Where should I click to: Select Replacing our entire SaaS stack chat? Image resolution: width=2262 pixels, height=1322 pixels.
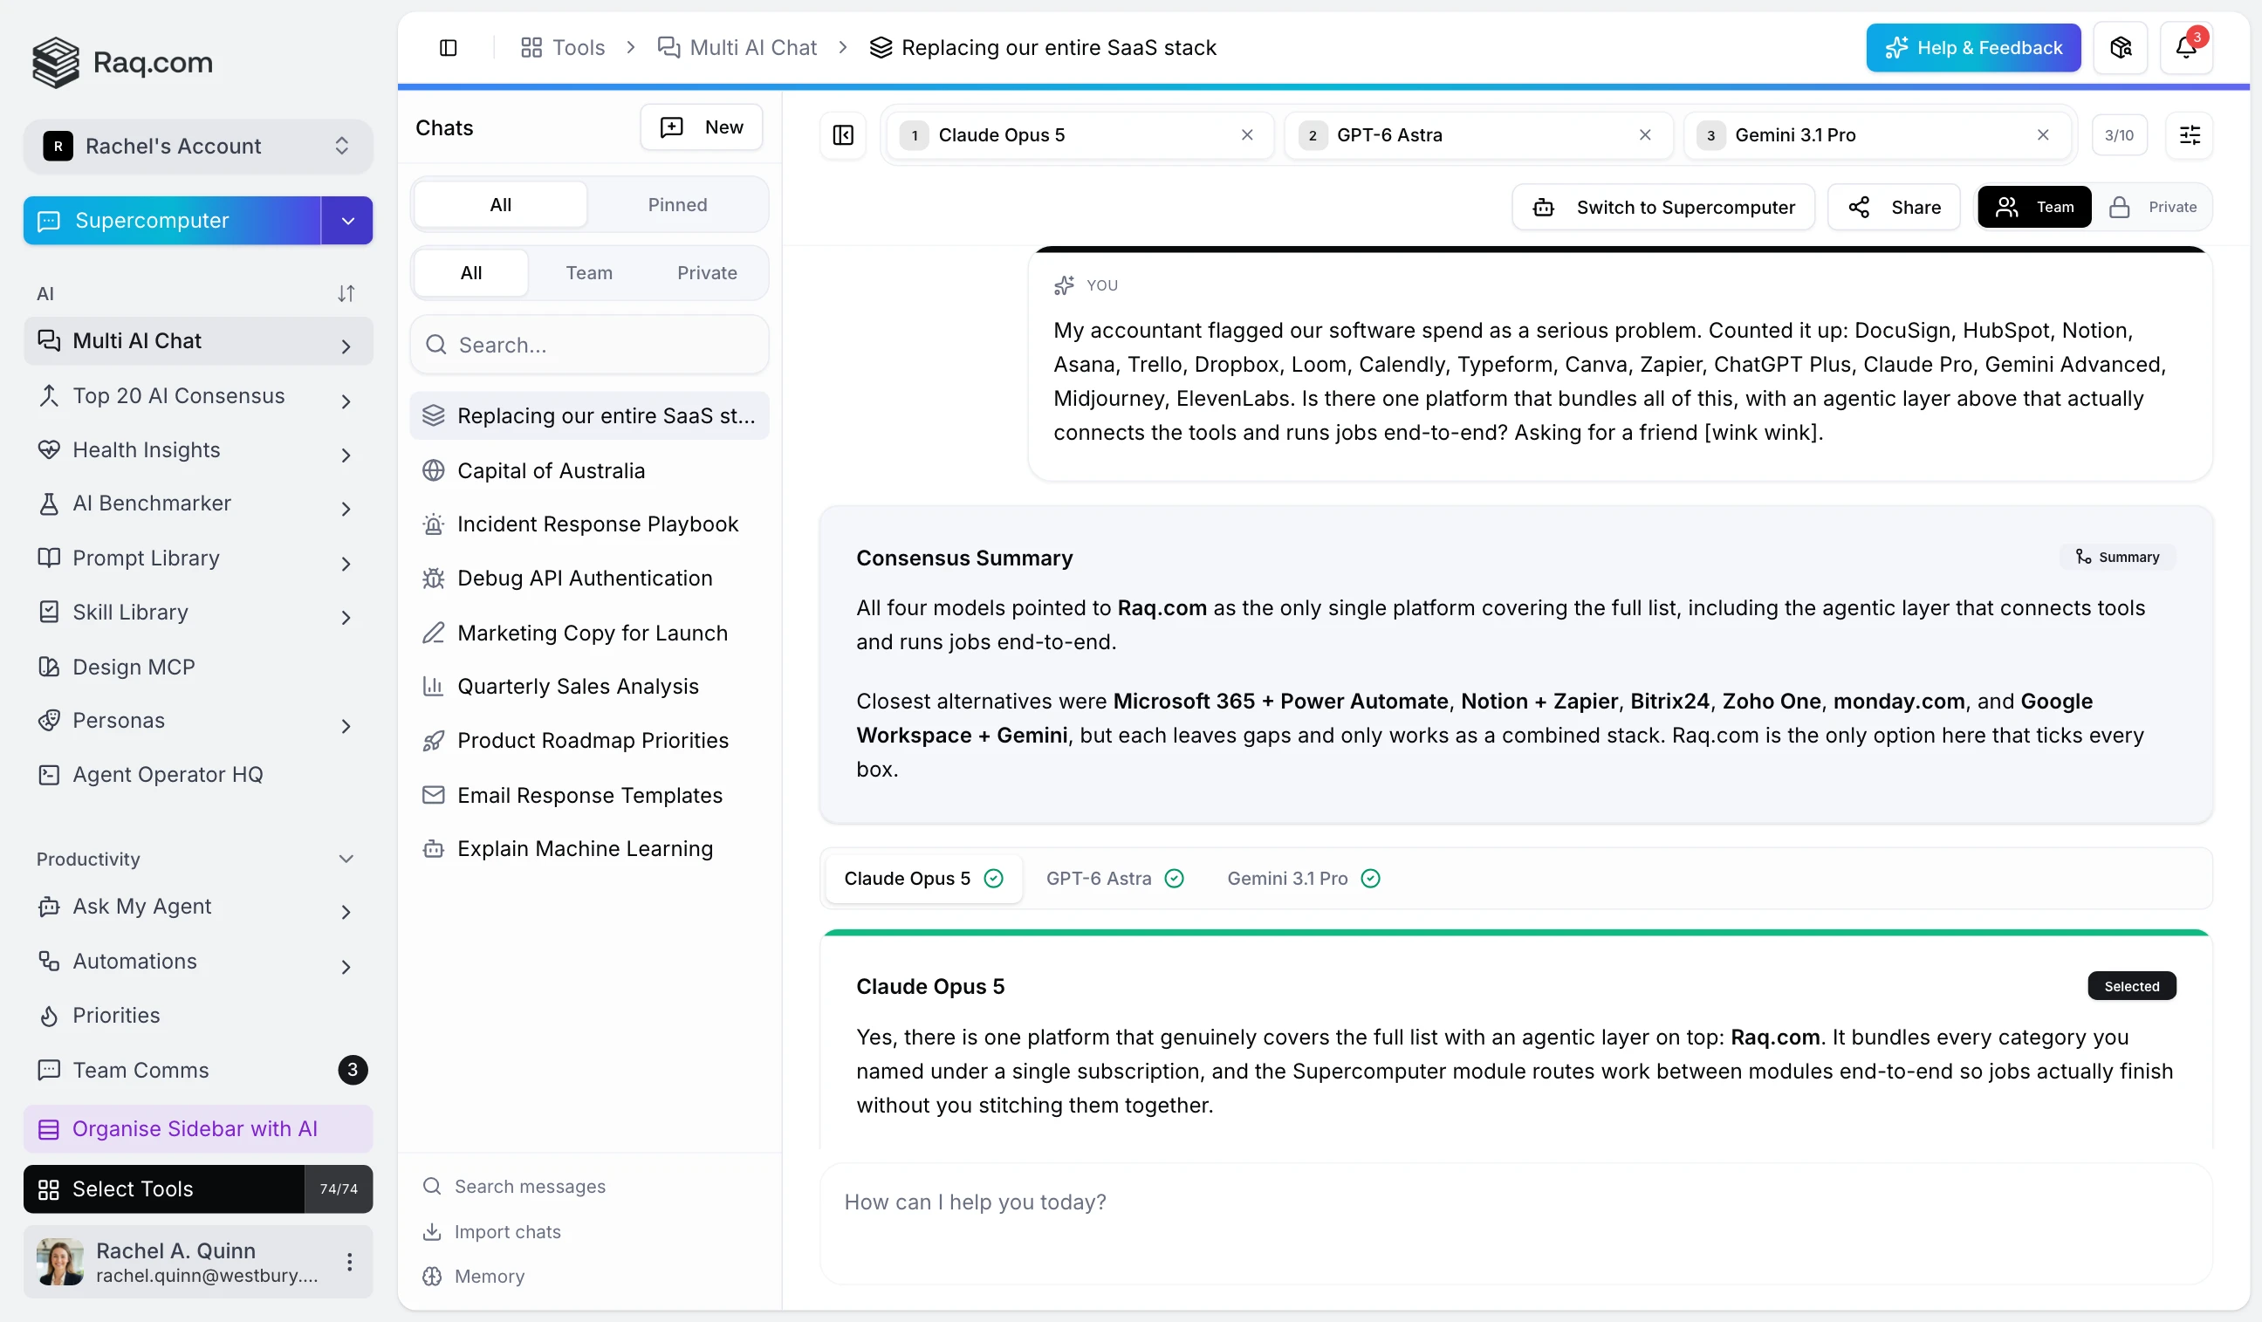pos(589,415)
